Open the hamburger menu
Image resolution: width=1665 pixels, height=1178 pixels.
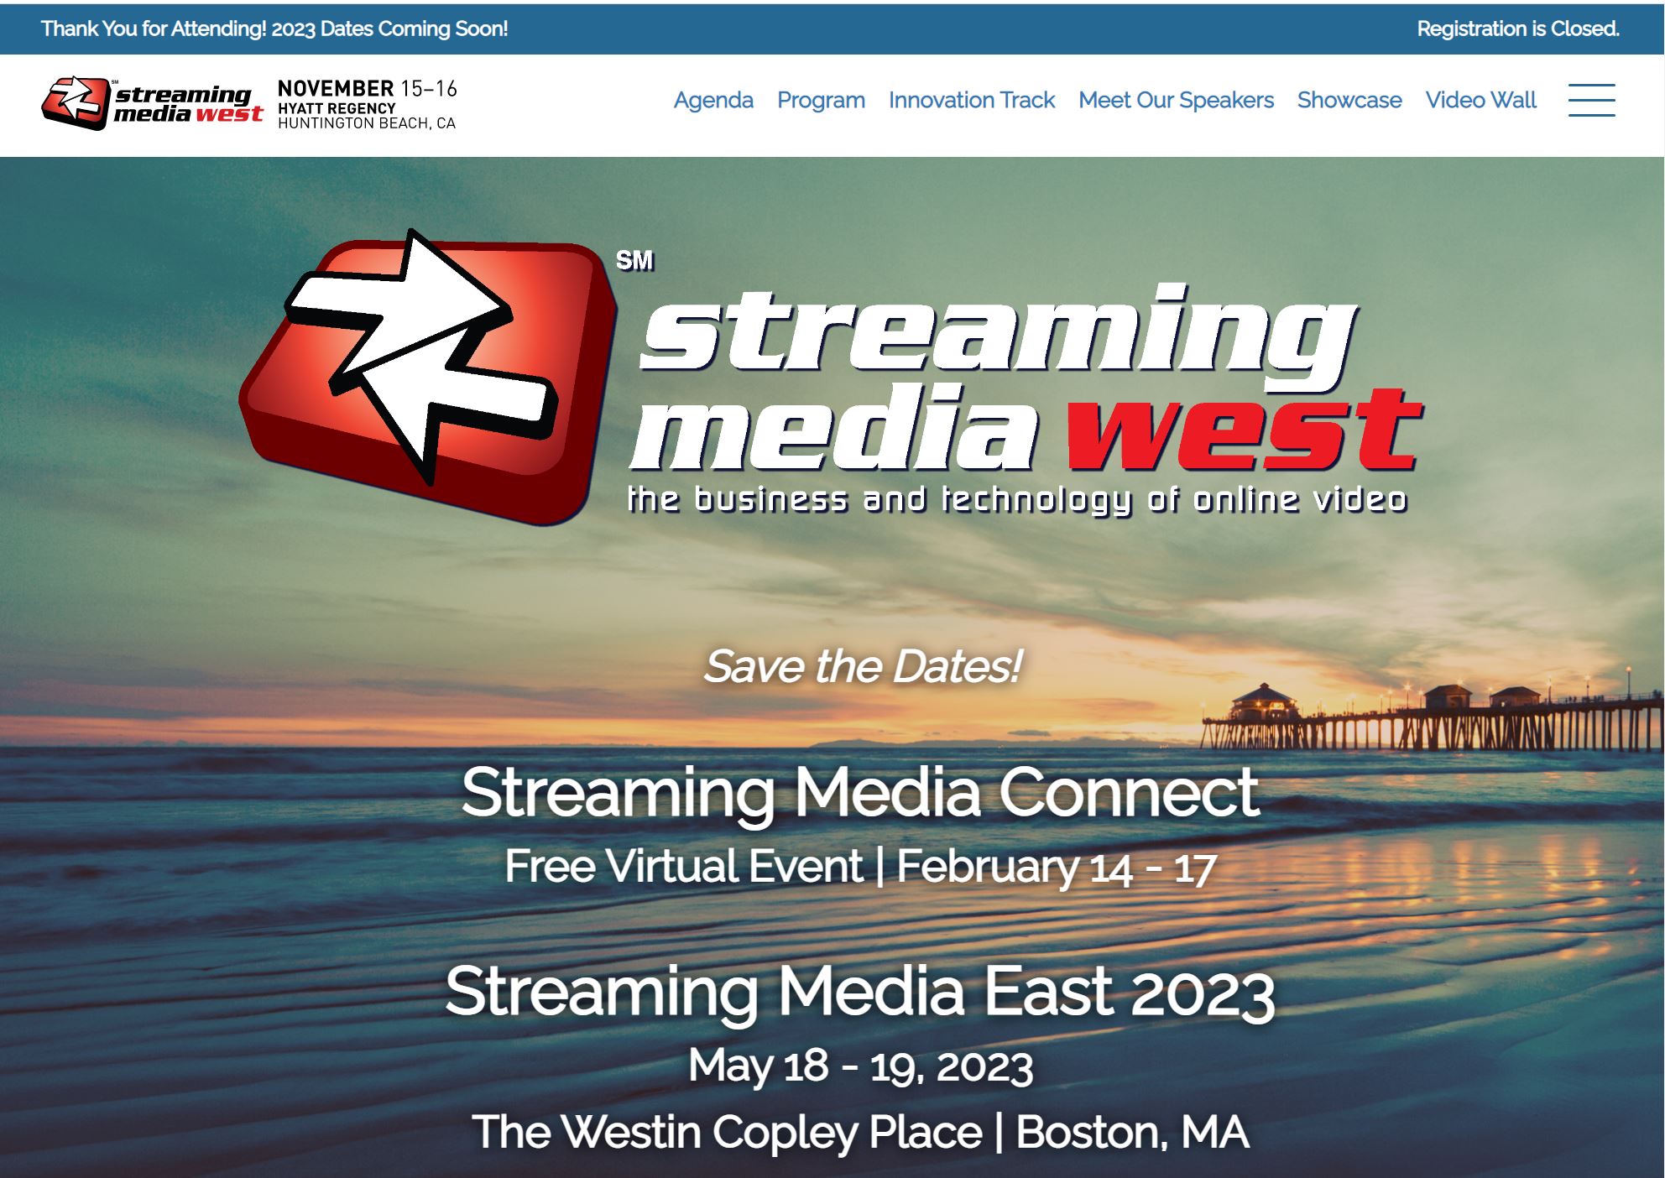tap(1593, 100)
